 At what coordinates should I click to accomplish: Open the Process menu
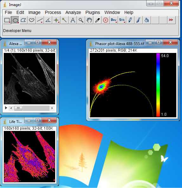pyautogui.click(x=53, y=12)
